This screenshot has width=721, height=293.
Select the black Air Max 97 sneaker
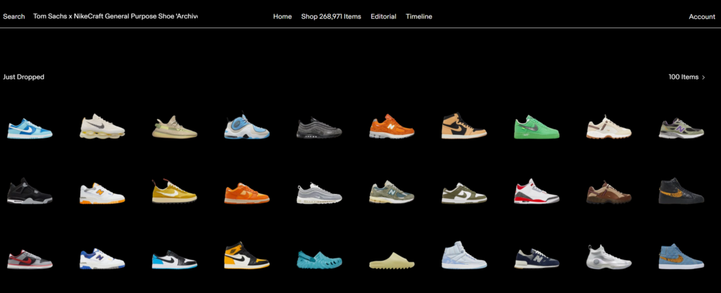coord(319,129)
